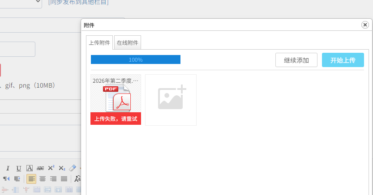
Task: Select the justify alignment icon
Action: [x=64, y=179]
